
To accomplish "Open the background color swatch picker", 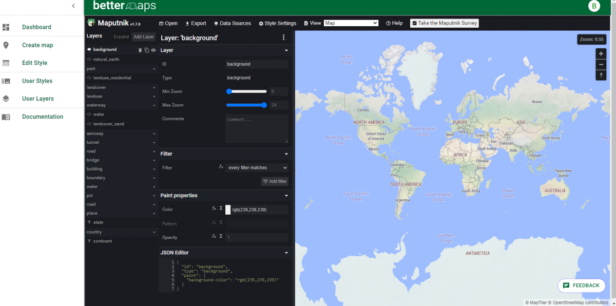I will tap(228, 209).
